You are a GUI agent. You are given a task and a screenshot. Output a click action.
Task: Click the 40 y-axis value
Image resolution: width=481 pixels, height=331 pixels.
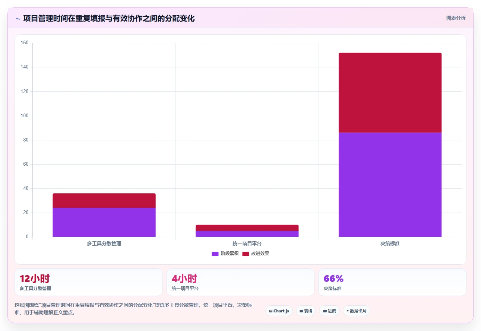[x=26, y=188]
